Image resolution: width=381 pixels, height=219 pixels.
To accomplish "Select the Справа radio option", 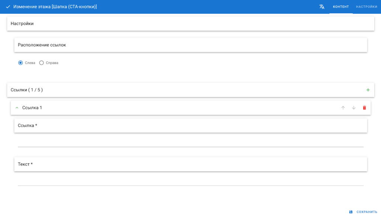I will (x=42, y=63).
